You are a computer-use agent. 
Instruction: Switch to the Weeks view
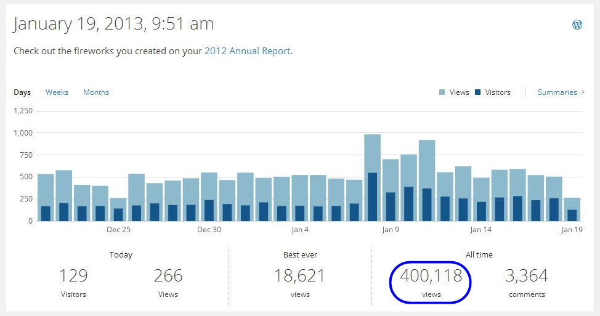[57, 92]
